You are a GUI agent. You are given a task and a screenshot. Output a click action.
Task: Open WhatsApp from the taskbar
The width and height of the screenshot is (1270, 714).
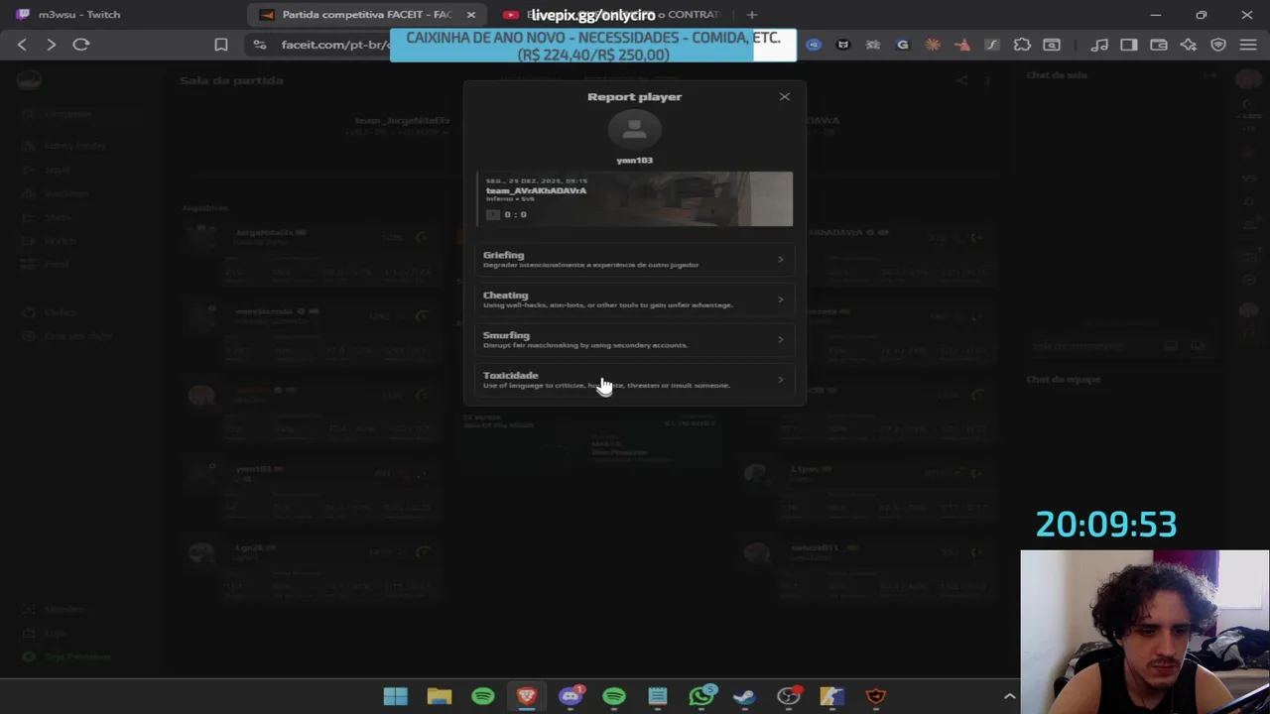click(x=701, y=696)
